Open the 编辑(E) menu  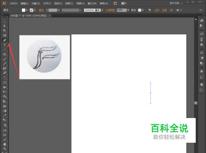click(x=25, y=3)
